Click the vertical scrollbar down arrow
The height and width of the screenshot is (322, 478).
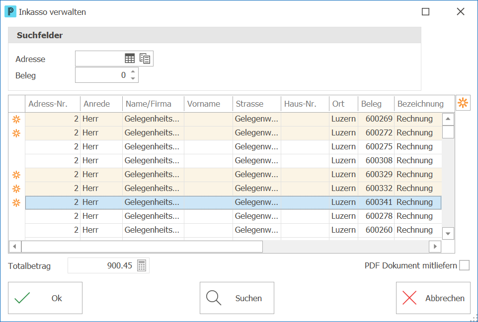(448, 233)
